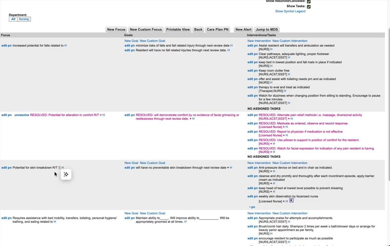Click the bullet pn link under weekly skin observation
This screenshot has height=246, width=390.
click(253, 207)
